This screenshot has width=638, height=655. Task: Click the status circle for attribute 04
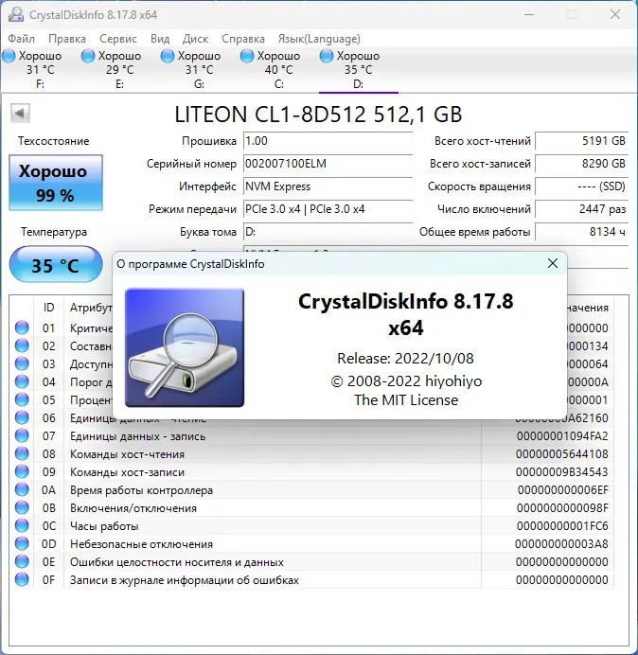click(22, 381)
